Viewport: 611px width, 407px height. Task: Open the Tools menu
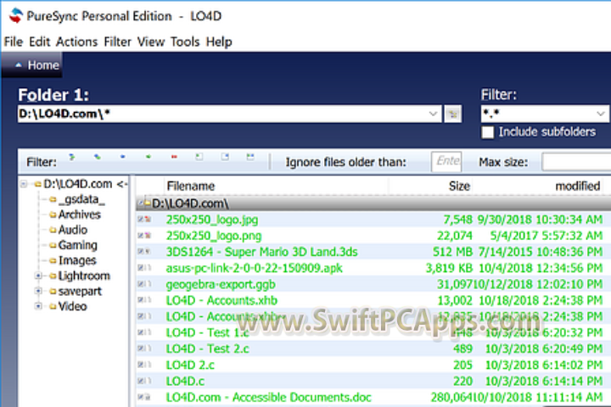(185, 42)
